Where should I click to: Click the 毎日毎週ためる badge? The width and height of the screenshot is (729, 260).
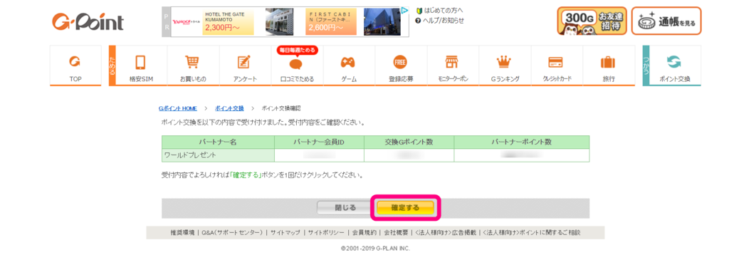(297, 50)
